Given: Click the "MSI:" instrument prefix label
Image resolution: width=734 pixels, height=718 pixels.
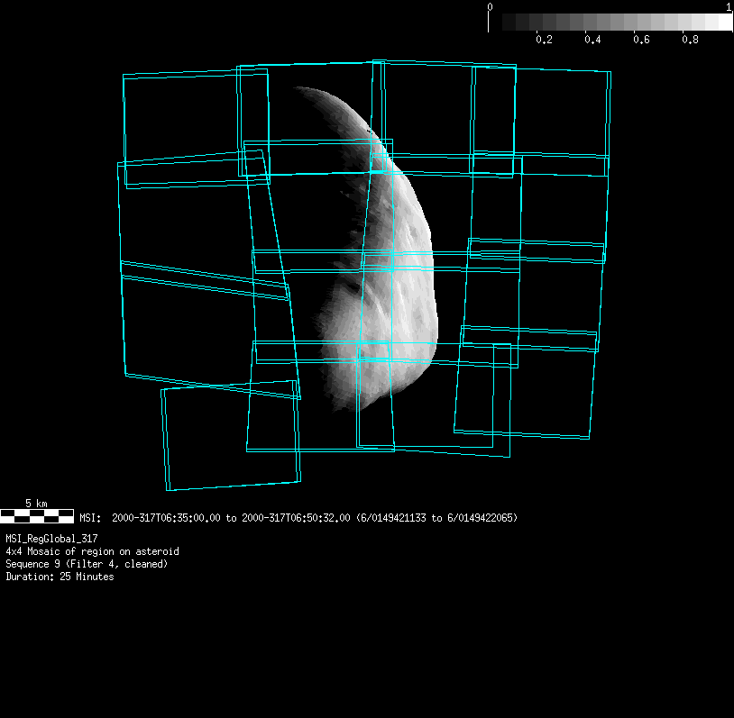Looking at the screenshot, I should point(90,518).
